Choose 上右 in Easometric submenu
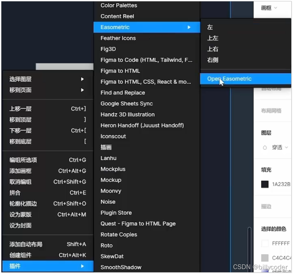Screen dimensions: 293x274 [x=246, y=49]
